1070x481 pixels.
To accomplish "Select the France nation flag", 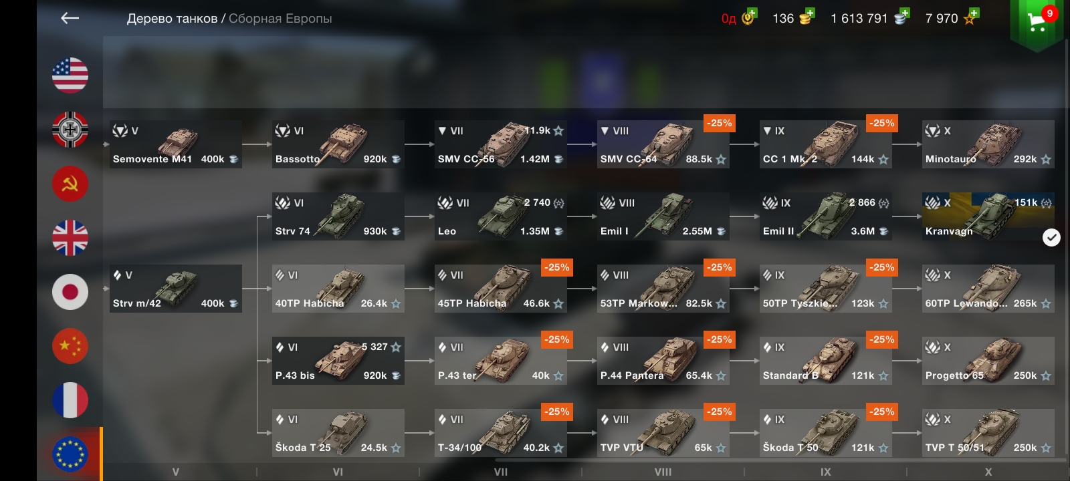I will [x=70, y=400].
